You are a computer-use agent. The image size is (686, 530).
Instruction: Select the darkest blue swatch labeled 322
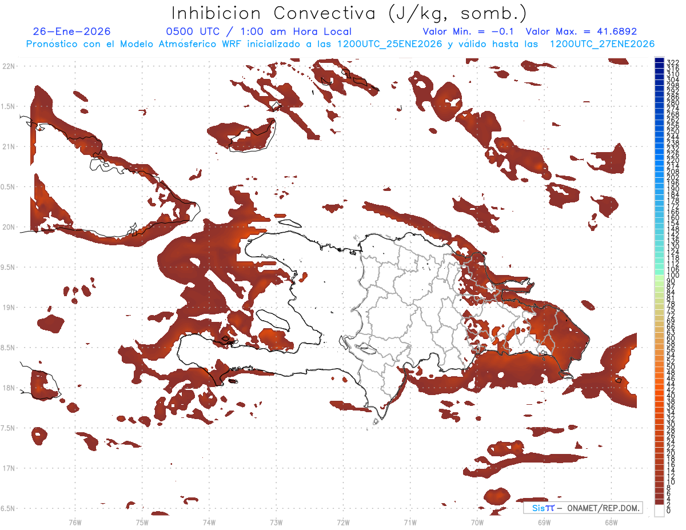click(660, 61)
